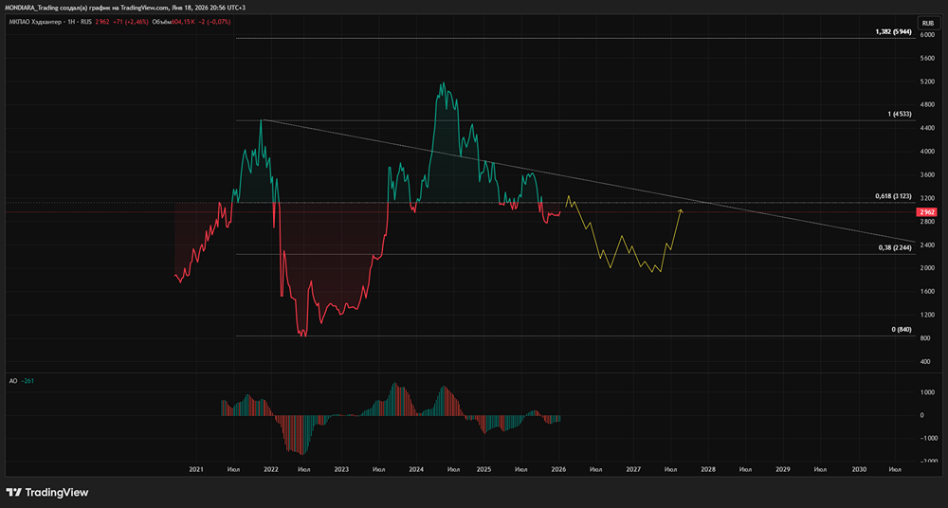
Task: Click the 2030 mark on time axis
Action: click(x=859, y=469)
